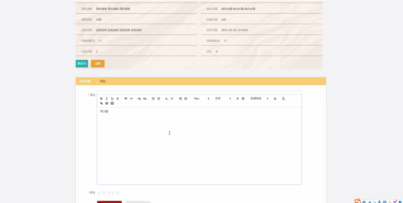Click the 评分 value 0 in details
The width and height of the screenshot is (403, 203).
coord(217,52)
